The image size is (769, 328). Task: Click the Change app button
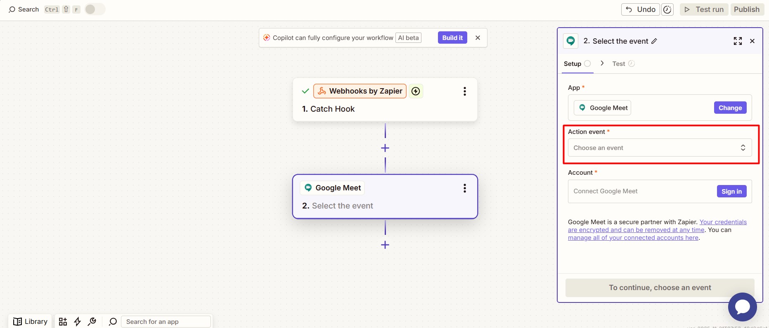click(730, 108)
